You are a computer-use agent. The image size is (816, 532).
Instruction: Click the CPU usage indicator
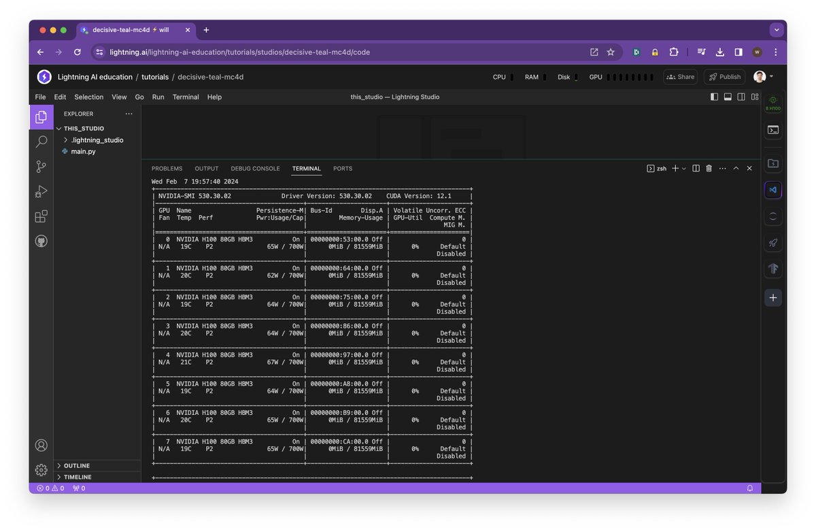(x=503, y=77)
